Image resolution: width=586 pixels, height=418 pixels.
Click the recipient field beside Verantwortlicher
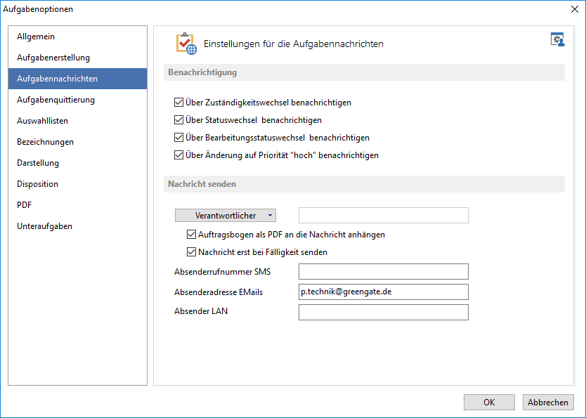point(384,216)
